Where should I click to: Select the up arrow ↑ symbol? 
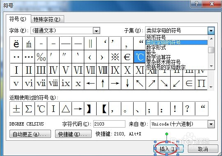coord(103,83)
